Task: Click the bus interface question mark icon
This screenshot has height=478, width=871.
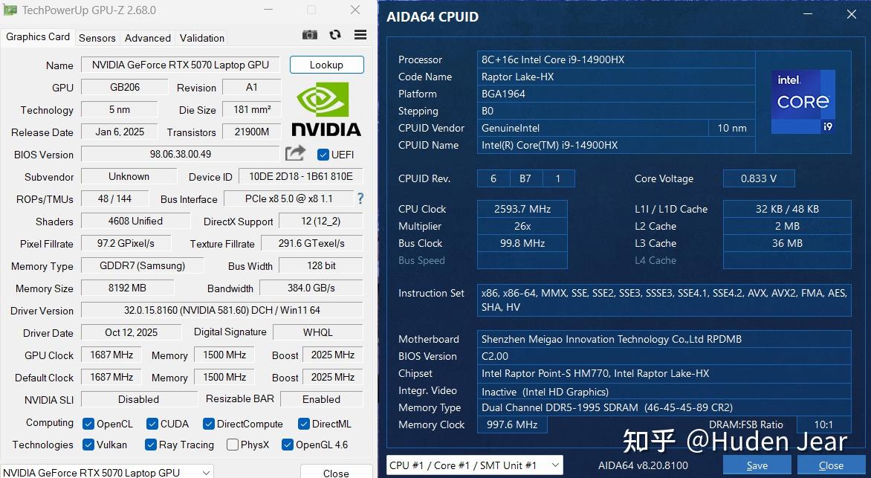Action: point(360,198)
